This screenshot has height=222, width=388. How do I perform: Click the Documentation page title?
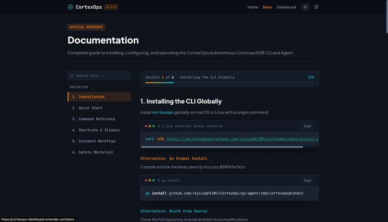tap(103, 40)
